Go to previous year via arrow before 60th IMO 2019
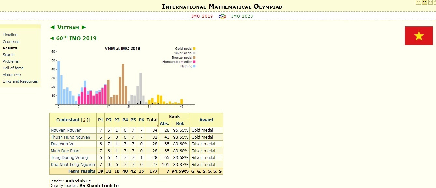The image size is (436, 188). coord(52,38)
